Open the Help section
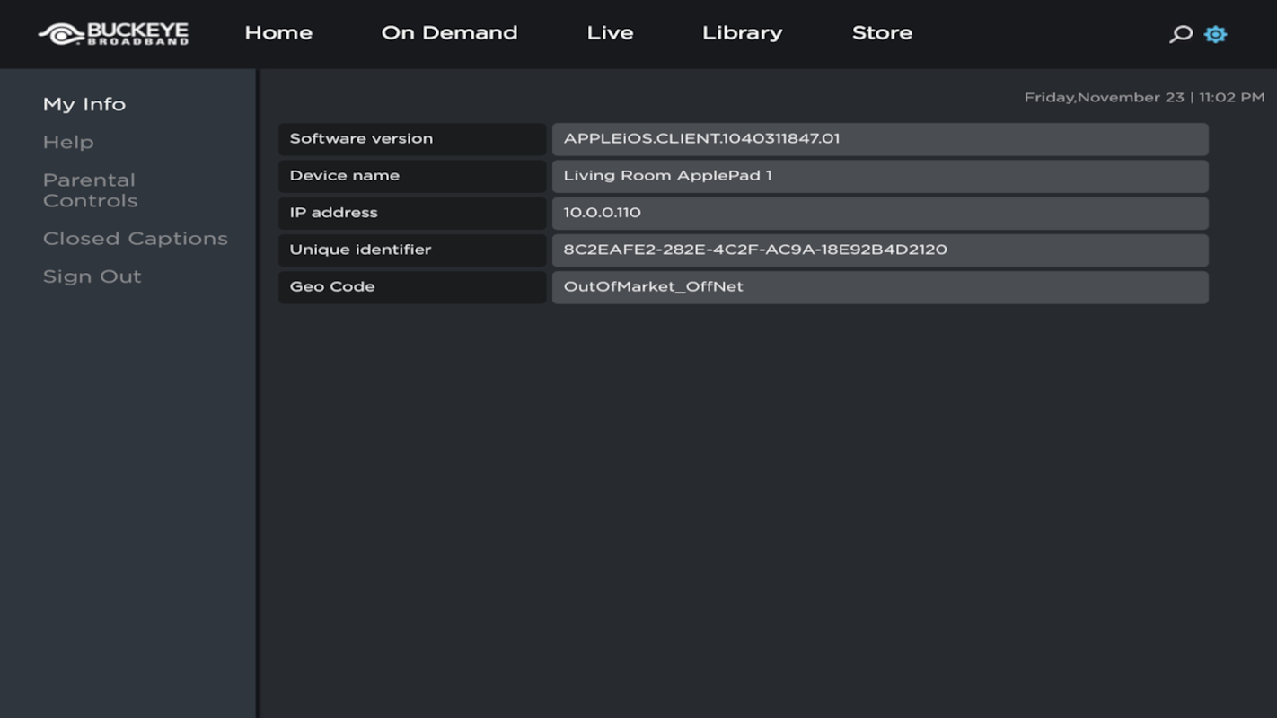The width and height of the screenshot is (1277, 718). (68, 142)
